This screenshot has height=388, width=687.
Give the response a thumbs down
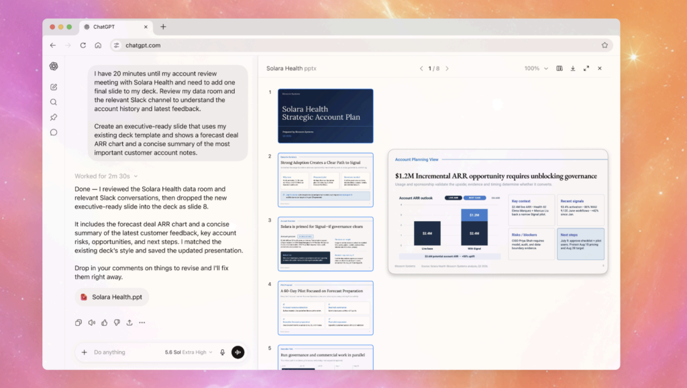117,322
